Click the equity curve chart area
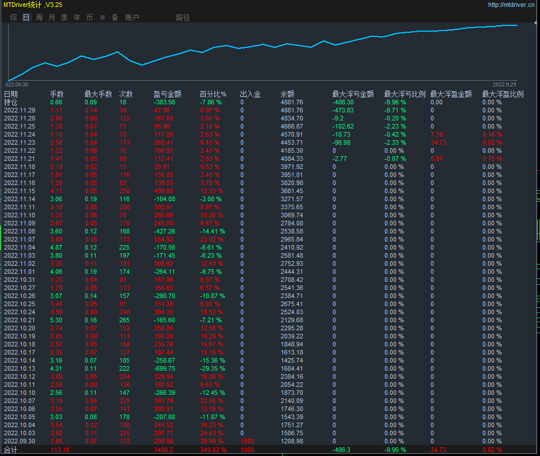The image size is (540, 456). [x=262, y=52]
